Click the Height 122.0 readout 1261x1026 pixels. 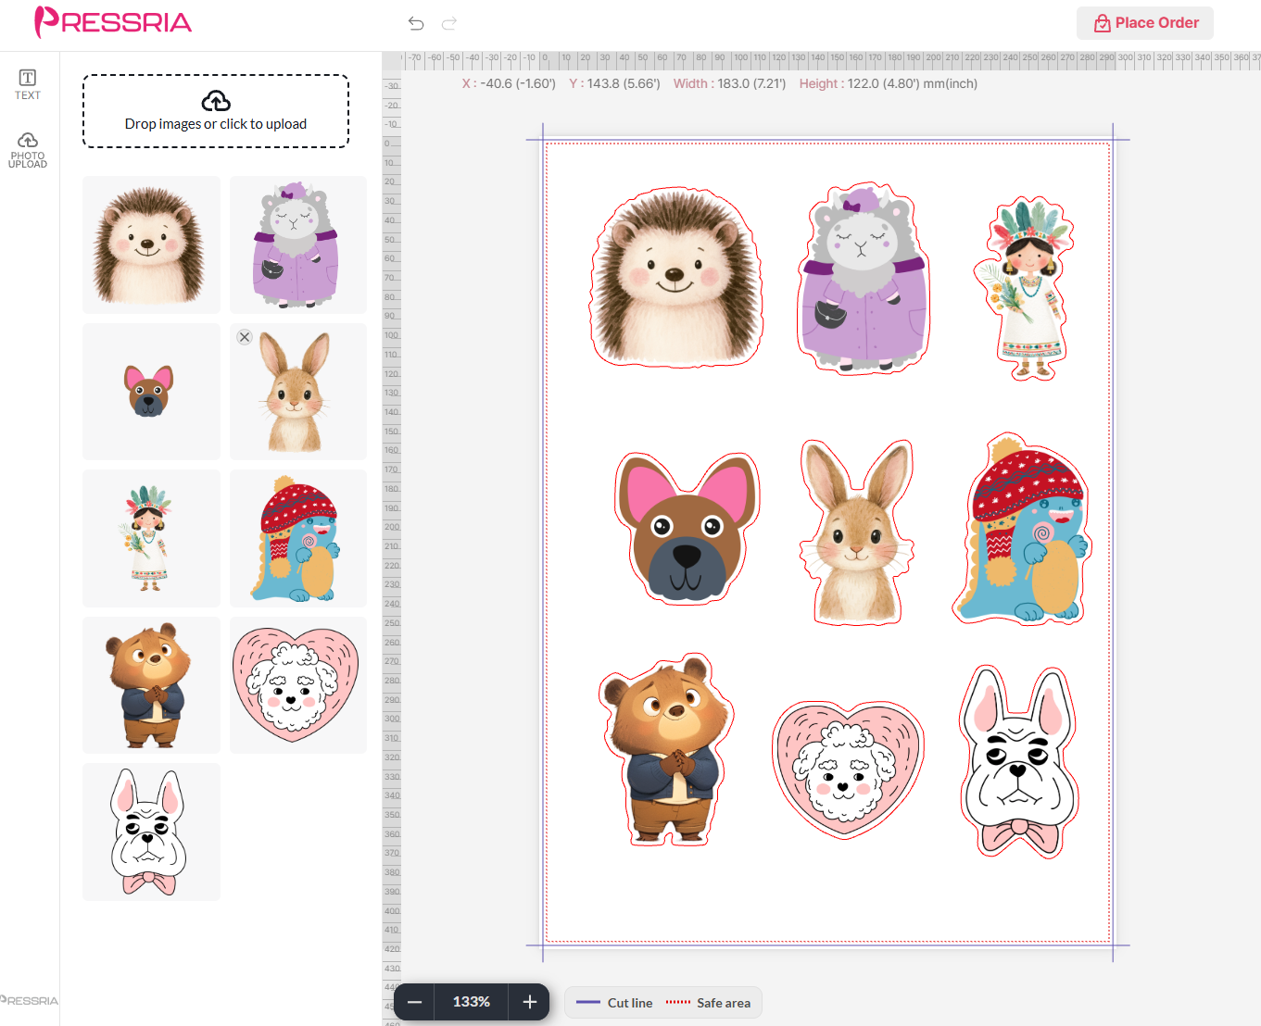tap(888, 83)
